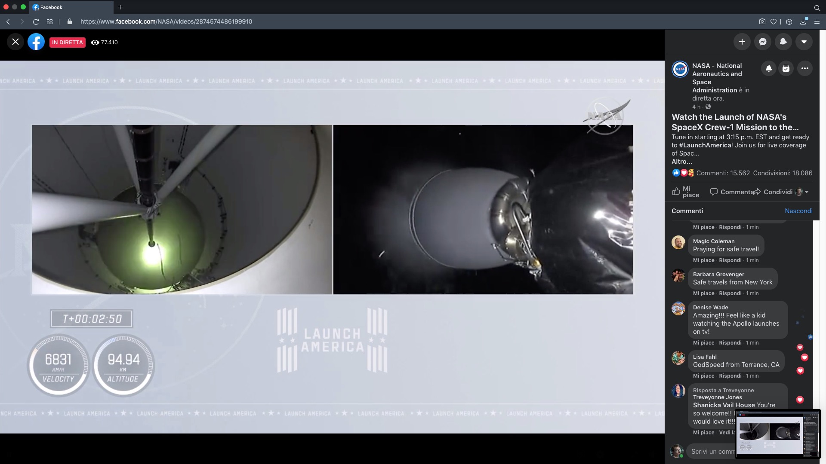Click the address bar URL
This screenshot has width=826, height=464.
(166, 21)
